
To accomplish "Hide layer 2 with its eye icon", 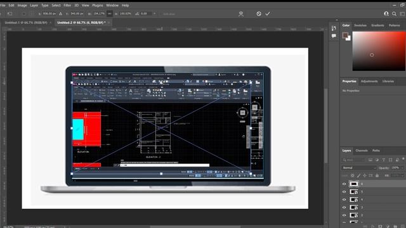I will click(x=344, y=215).
